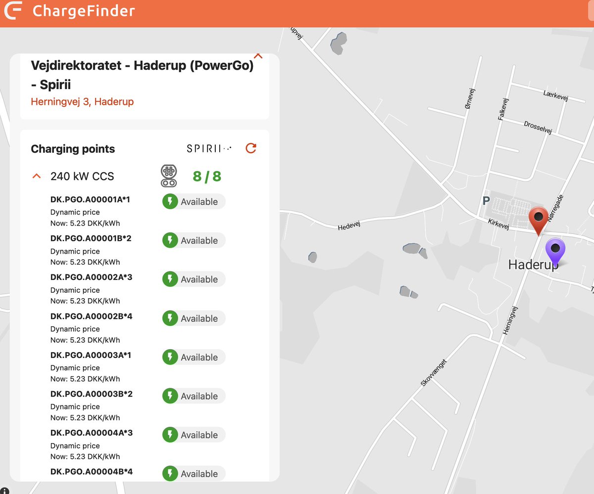The width and height of the screenshot is (594, 494).
Task: Select the red map marker pin
Action: click(538, 221)
